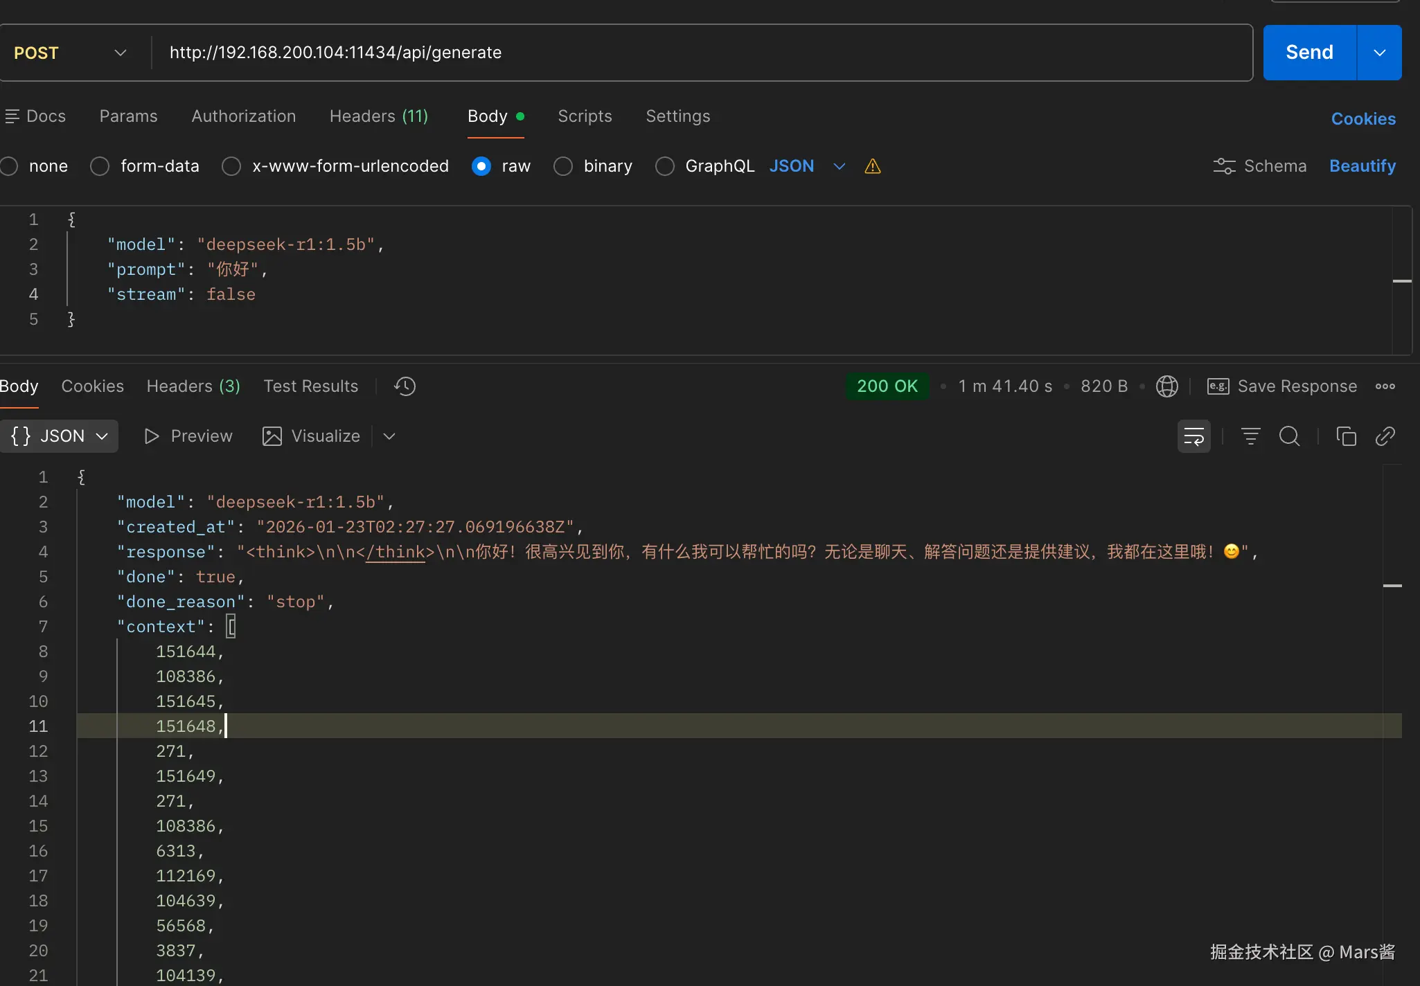The image size is (1420, 986).
Task: Click the request URL input field
Action: pos(693,53)
